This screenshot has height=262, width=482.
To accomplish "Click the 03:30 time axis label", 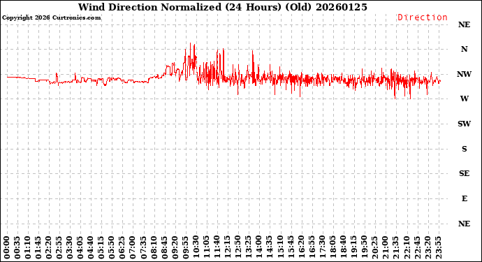I will tap(70, 248).
